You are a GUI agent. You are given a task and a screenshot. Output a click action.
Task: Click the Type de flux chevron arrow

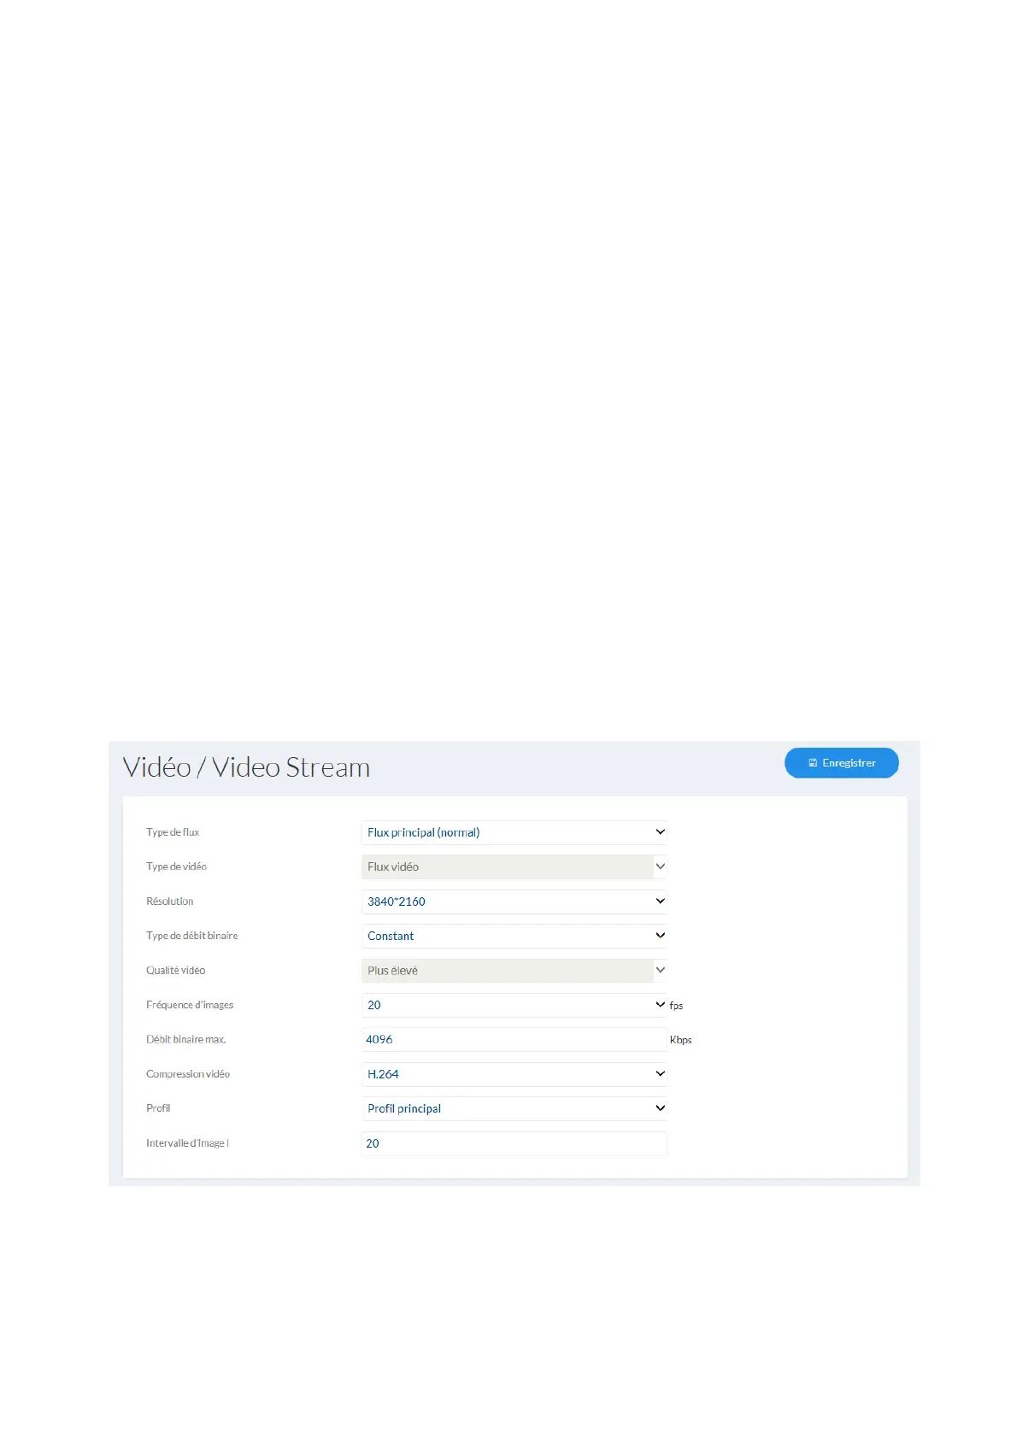(660, 832)
